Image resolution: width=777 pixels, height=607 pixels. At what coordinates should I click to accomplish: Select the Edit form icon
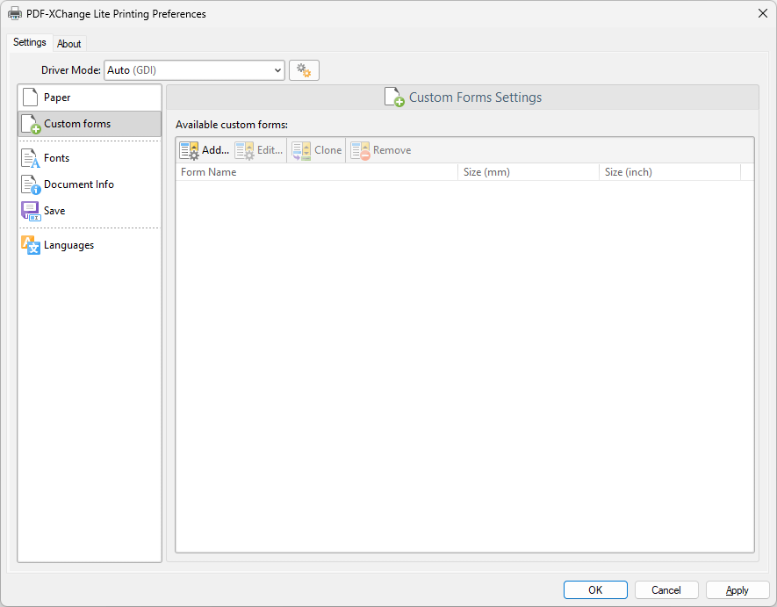click(244, 149)
